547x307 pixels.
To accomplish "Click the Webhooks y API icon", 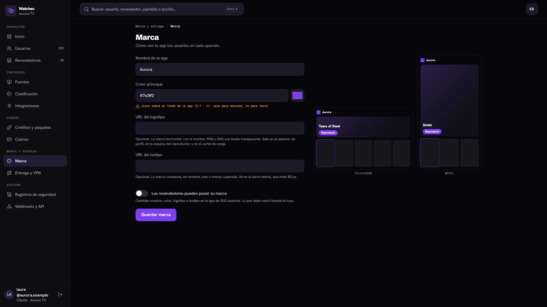I will pos(9,207).
